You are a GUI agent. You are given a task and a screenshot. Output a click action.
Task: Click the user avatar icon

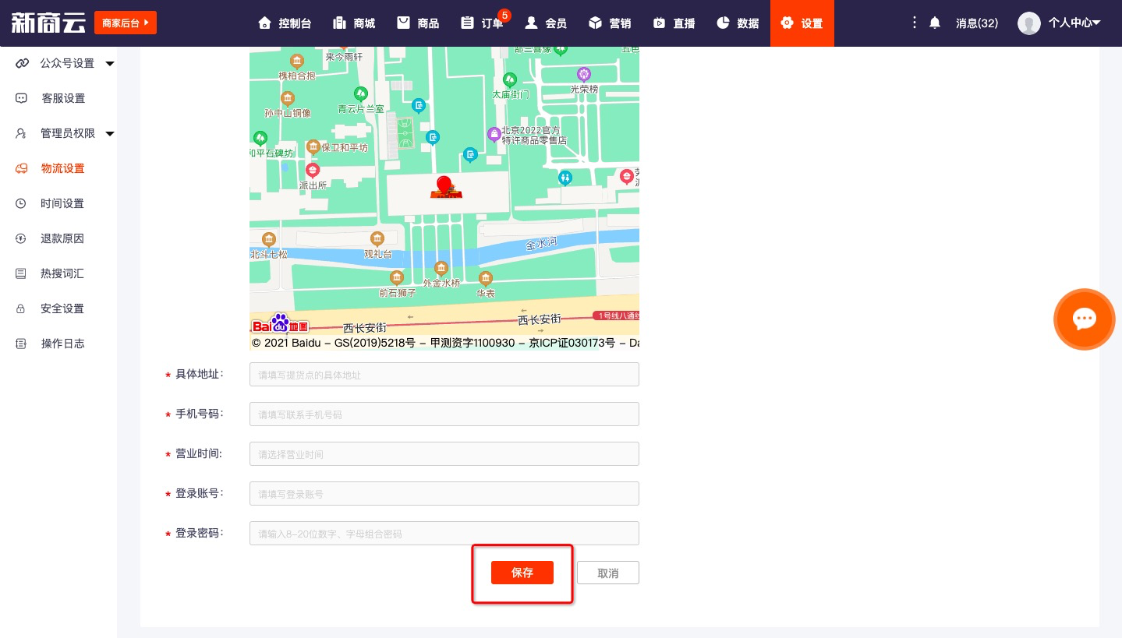pyautogui.click(x=1029, y=23)
